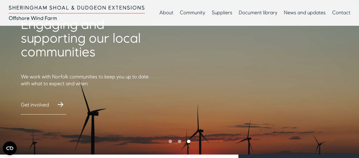
Task: Open the Document library page
Action: tap(258, 13)
